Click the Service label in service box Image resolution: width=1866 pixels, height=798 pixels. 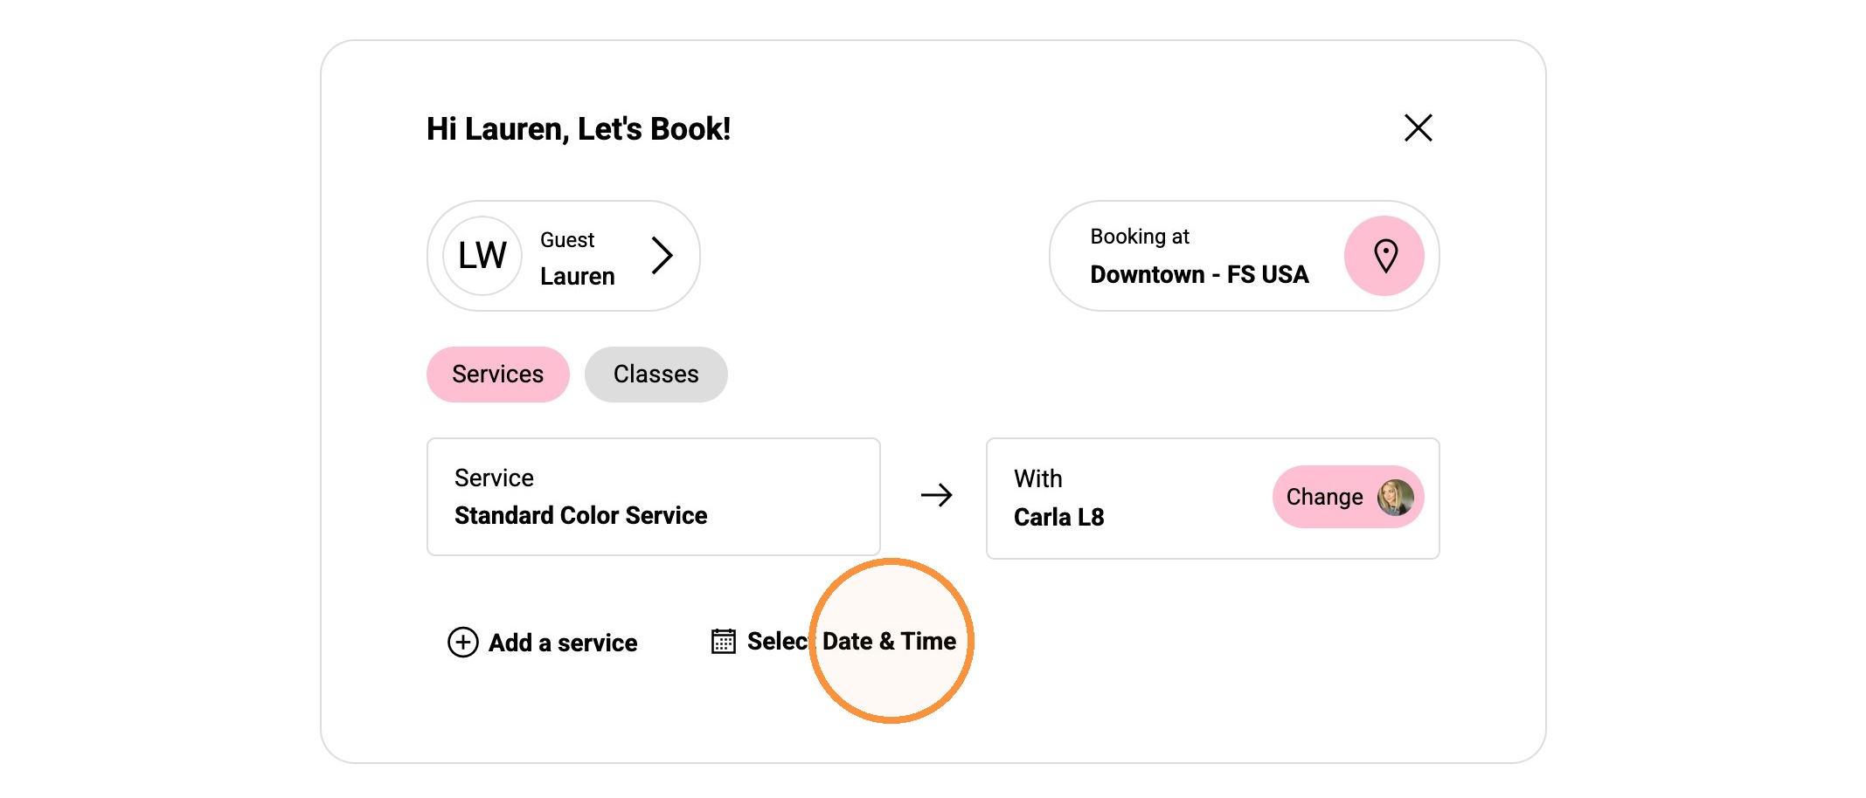coord(494,478)
